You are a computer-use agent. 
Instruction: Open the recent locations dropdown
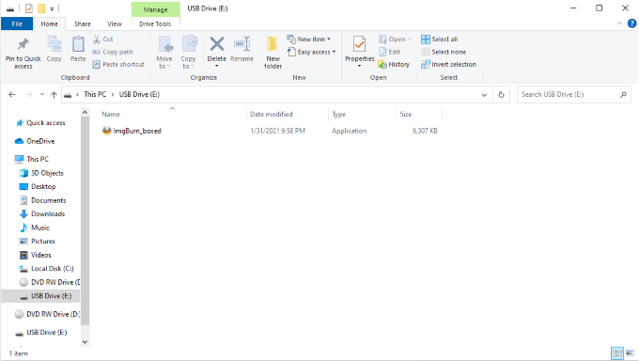[x=42, y=95]
